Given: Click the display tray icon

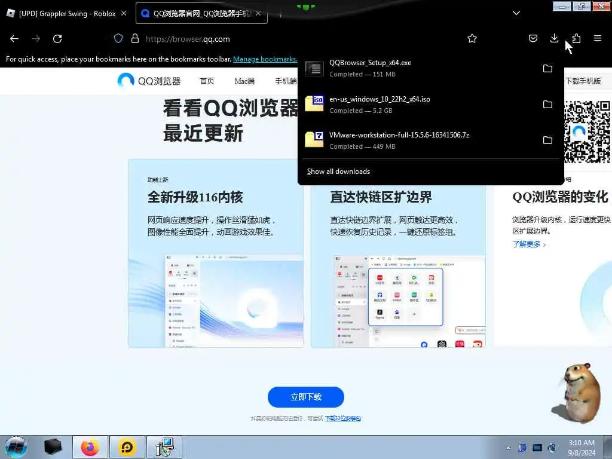Looking at the screenshot, I should tap(537, 448).
